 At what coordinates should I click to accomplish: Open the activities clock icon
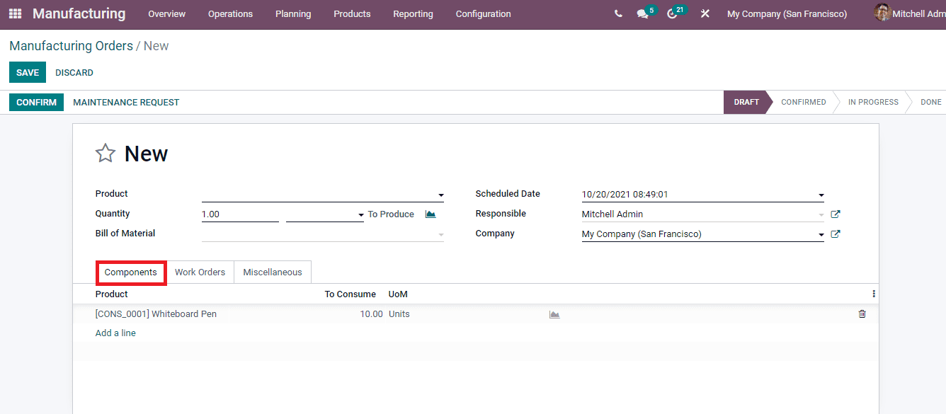tap(673, 13)
